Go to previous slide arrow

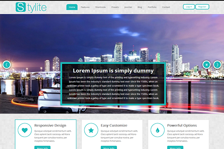(7, 65)
